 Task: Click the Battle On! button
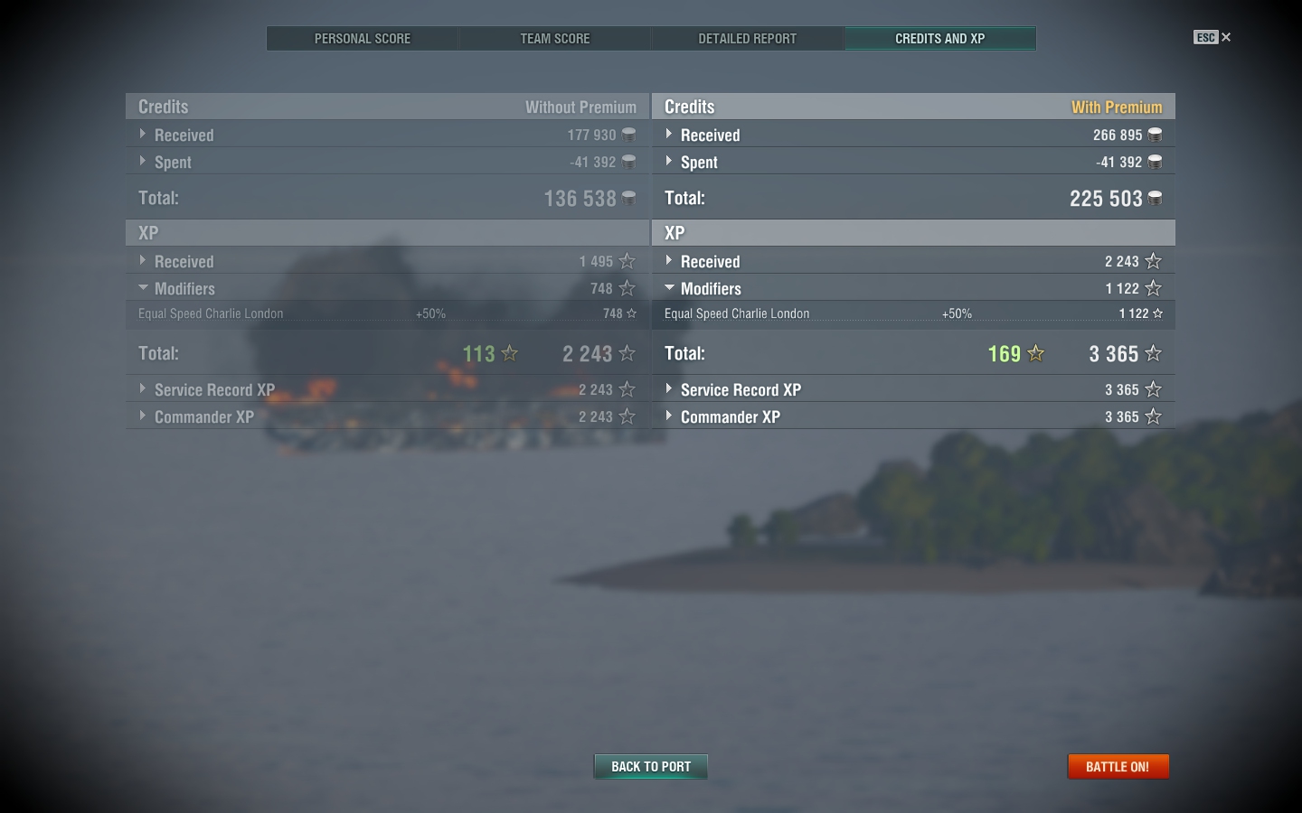click(x=1118, y=766)
